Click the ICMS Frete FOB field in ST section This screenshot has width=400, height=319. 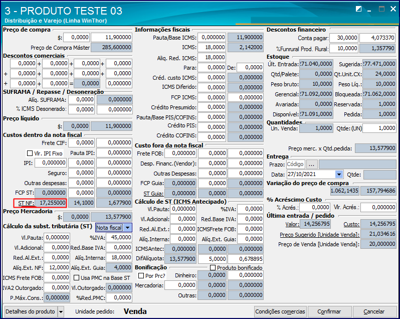pos(57,277)
